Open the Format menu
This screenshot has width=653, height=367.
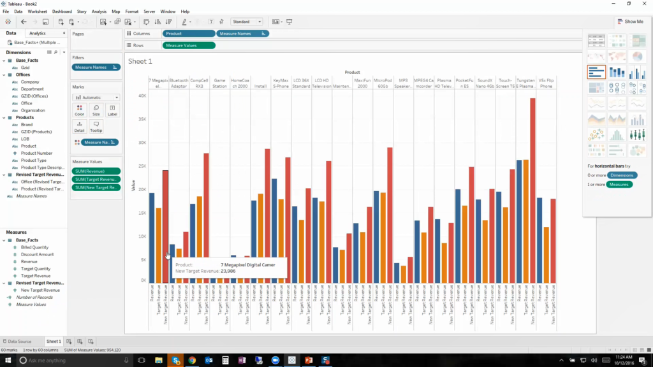coord(131,11)
